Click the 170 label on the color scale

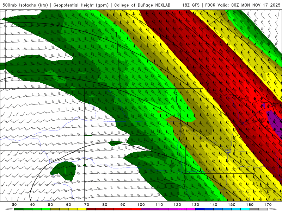pyautogui.click(x=268, y=205)
